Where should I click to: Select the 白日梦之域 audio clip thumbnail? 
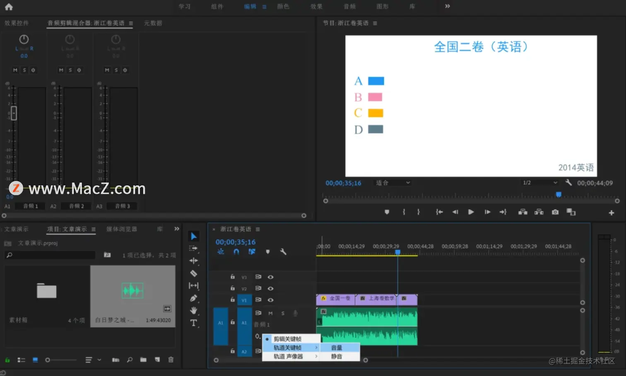(133, 291)
